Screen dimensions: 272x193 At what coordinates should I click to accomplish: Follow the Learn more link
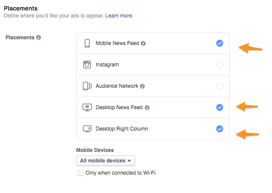coord(119,16)
